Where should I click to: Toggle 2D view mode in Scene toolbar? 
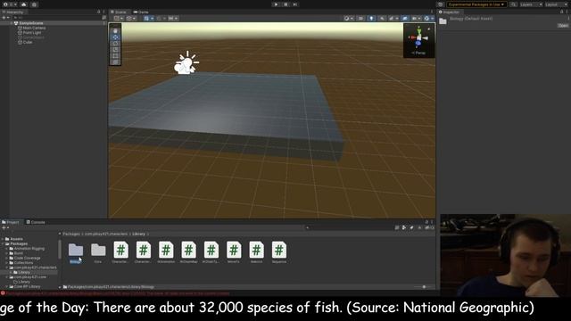point(360,18)
